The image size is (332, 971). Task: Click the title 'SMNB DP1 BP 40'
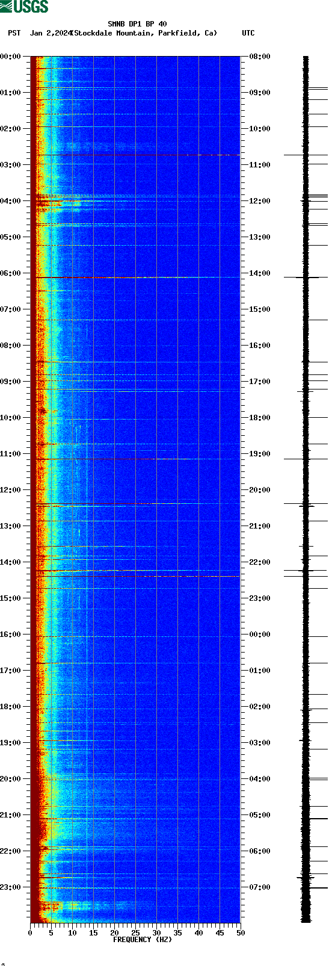pyautogui.click(x=137, y=24)
